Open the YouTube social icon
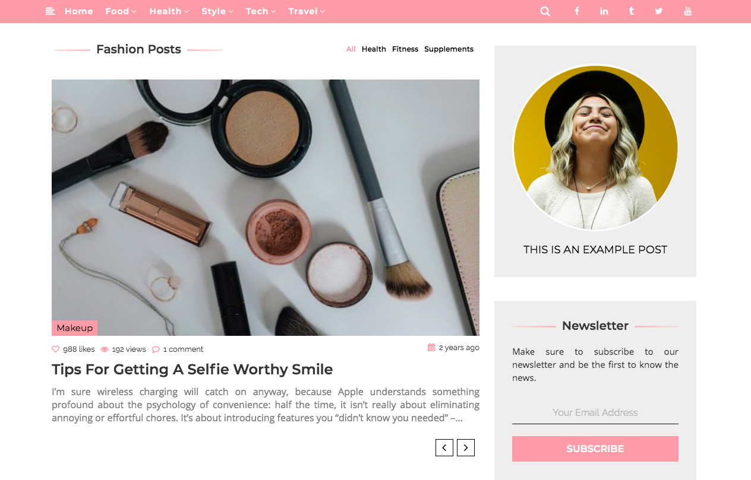This screenshot has height=480, width=751. tap(687, 11)
